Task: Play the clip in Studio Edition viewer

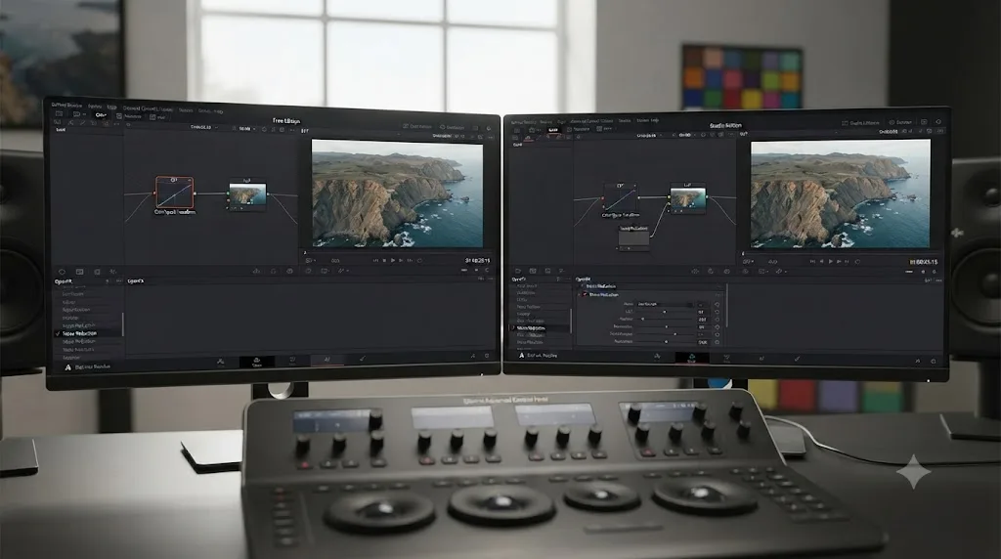Action: pos(831,262)
